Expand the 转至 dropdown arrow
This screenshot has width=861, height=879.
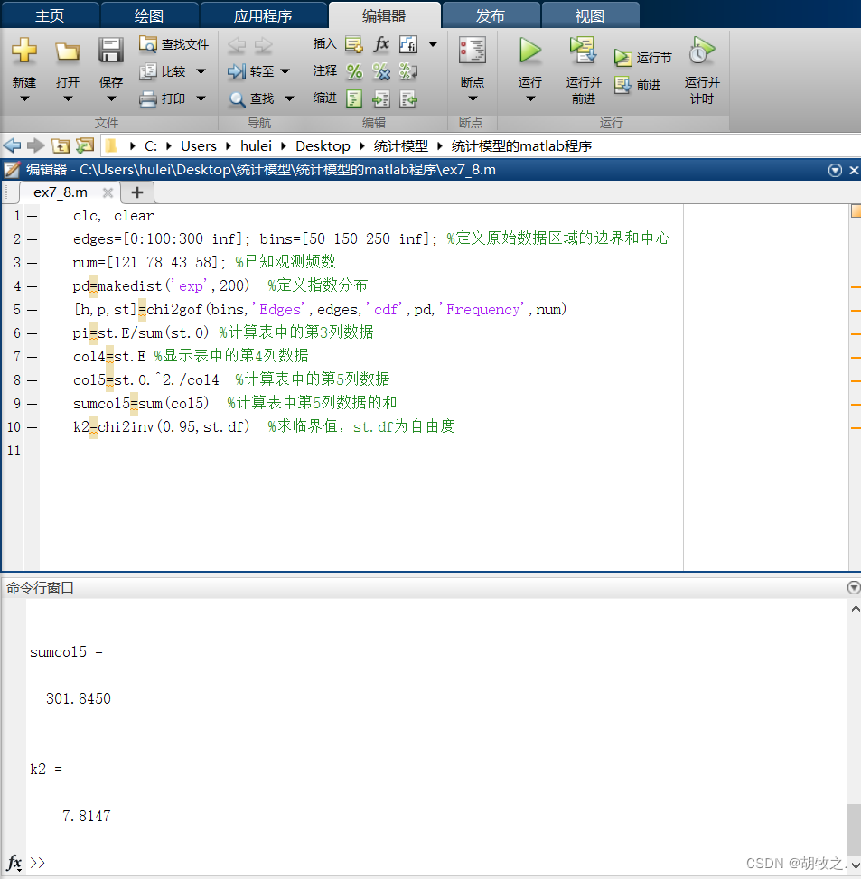(285, 71)
